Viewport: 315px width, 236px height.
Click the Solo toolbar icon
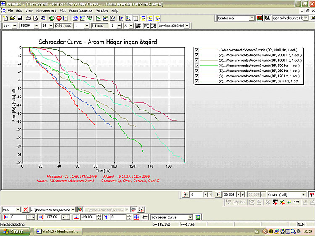click(x=82, y=18)
